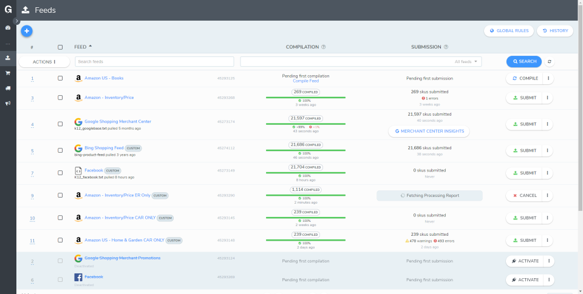This screenshot has width=583, height=294.
Task: Open more options for Amazon US - Books
Action: tap(548, 78)
